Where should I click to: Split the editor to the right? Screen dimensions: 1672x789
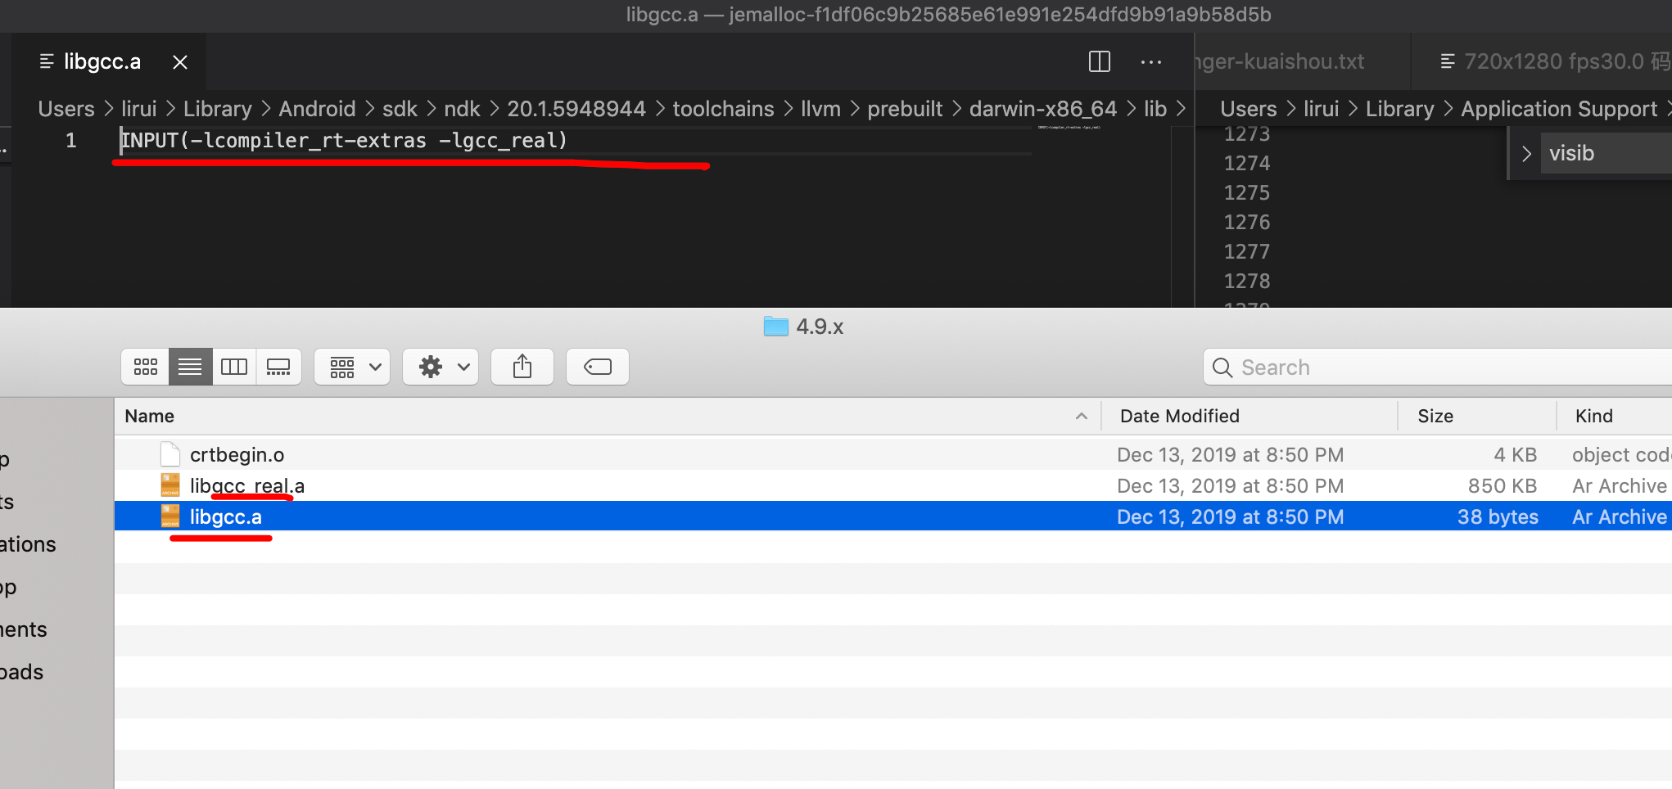click(1100, 61)
